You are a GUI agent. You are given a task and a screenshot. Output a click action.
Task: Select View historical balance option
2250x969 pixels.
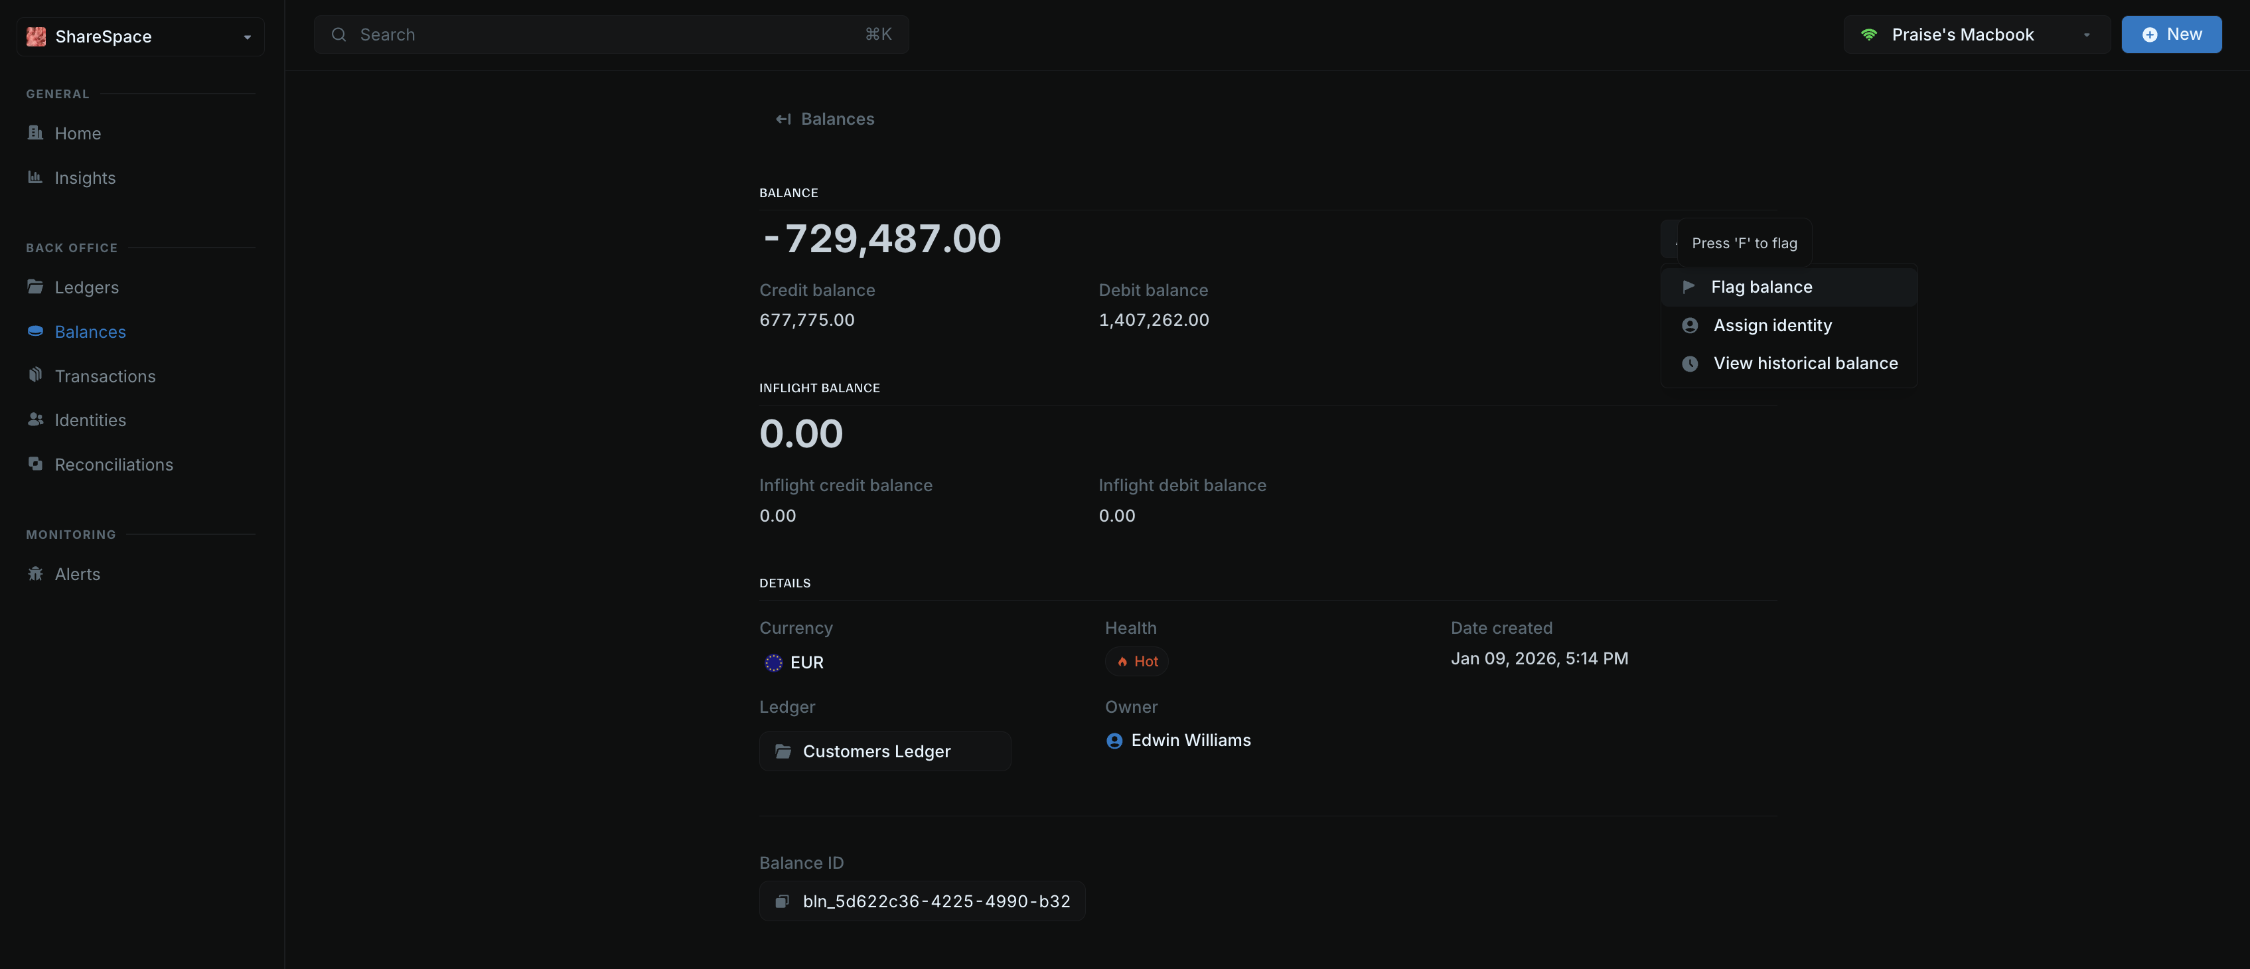coord(1805,364)
